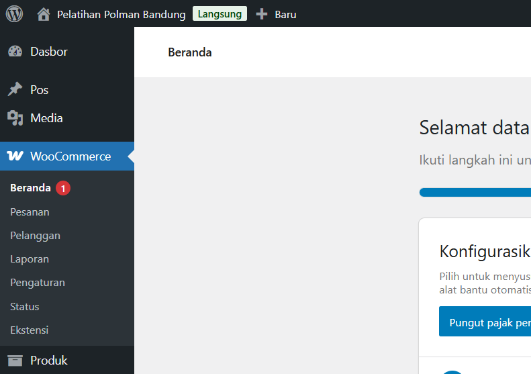Click the Media camera and music icon
The height and width of the screenshot is (374, 531).
15,118
